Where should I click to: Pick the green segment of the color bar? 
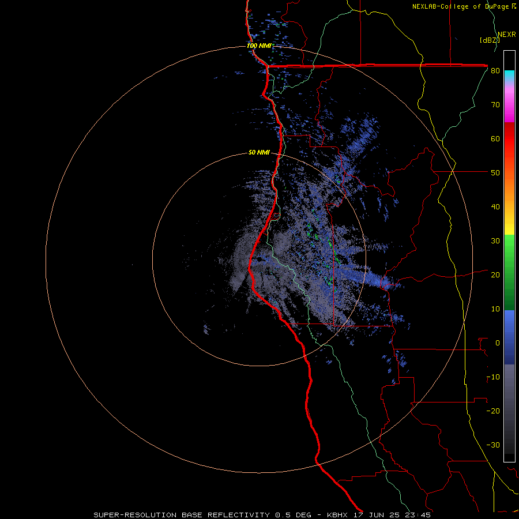point(509,272)
